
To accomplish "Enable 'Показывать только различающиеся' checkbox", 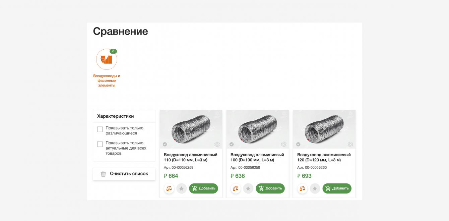I will (100, 129).
